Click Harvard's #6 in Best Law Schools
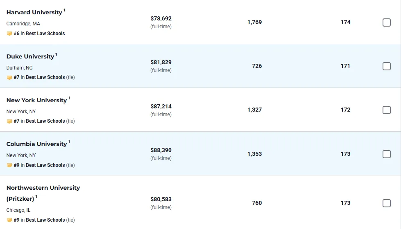The height and width of the screenshot is (229, 401). (x=39, y=34)
